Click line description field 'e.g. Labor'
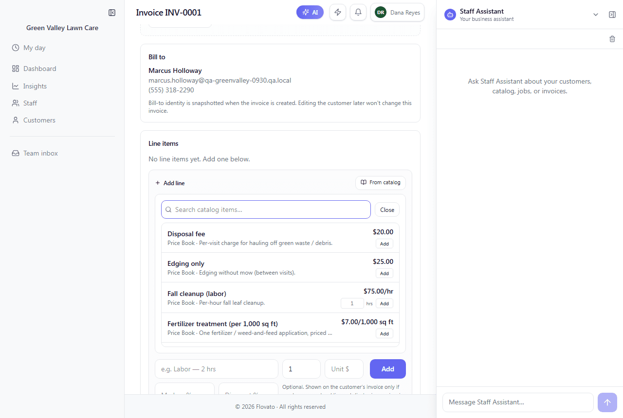 (x=217, y=369)
